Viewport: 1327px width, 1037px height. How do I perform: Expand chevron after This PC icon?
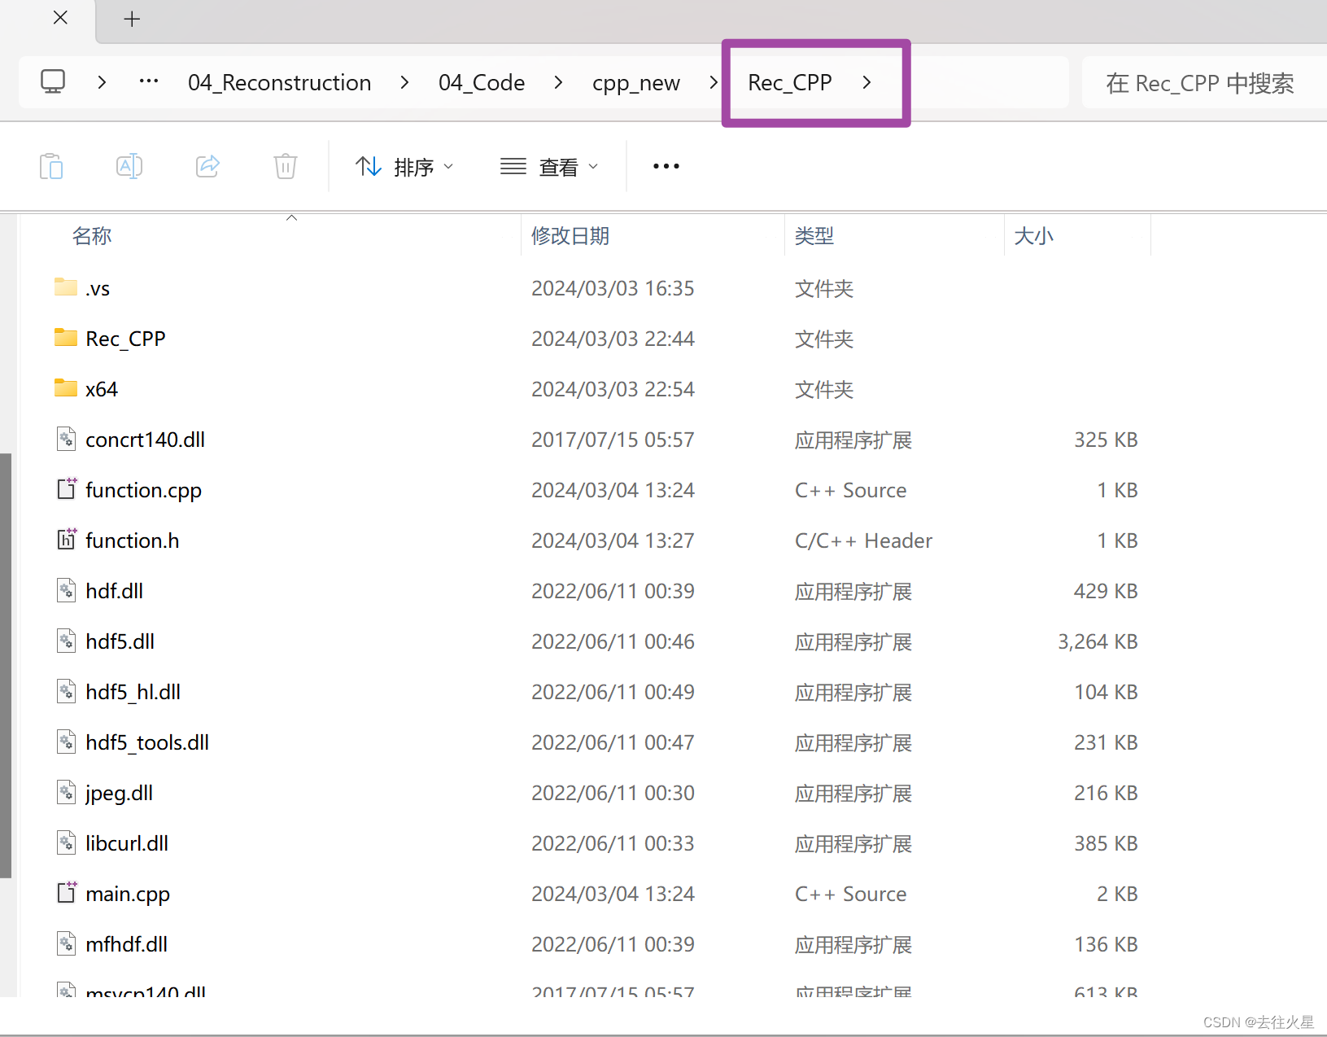click(x=102, y=82)
